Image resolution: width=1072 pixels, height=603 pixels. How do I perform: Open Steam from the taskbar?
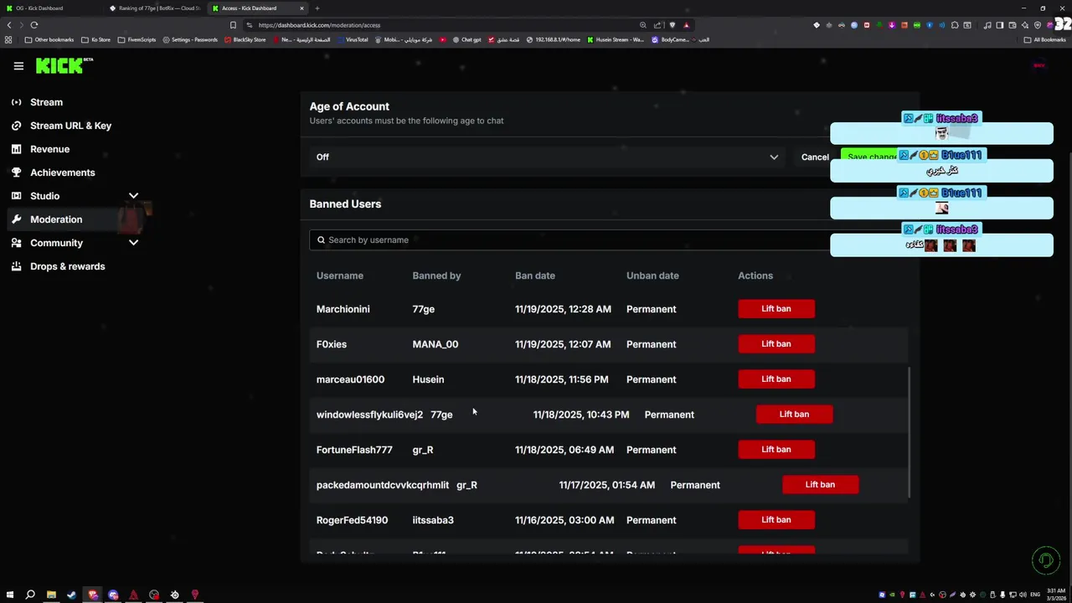click(71, 595)
